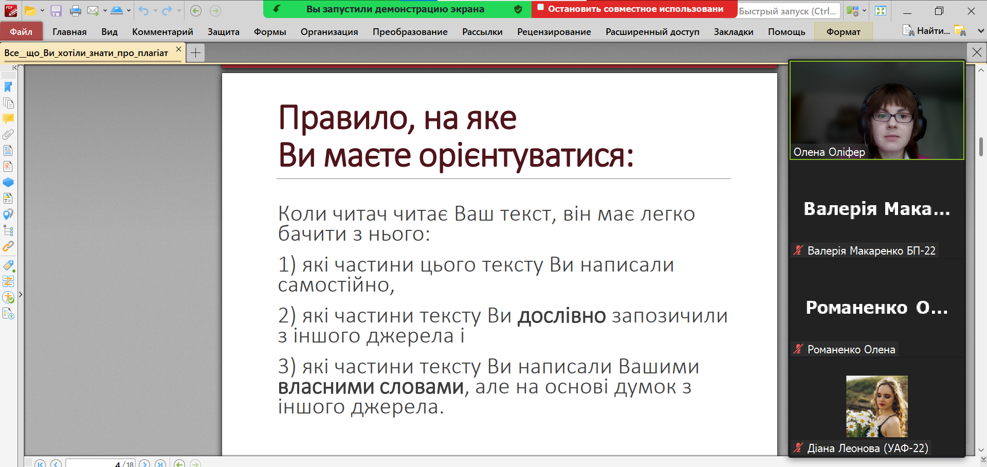
Task: Toggle full screen mode icon at top right
Action: [x=881, y=11]
